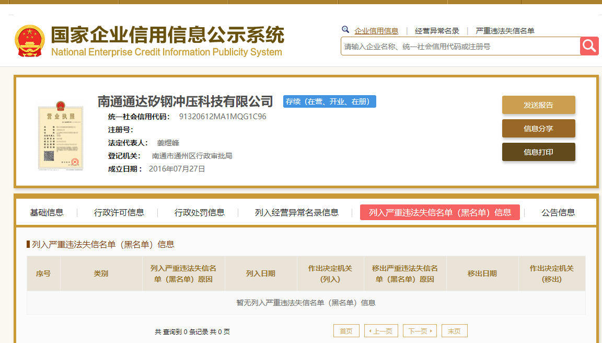This screenshot has width=602, height=343.
Task: Go to first page with 首页
Action: (346, 330)
